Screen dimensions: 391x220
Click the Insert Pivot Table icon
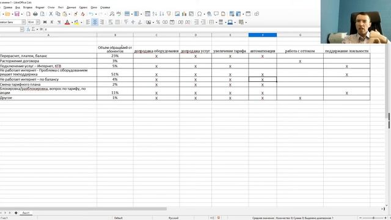[x=191, y=14]
